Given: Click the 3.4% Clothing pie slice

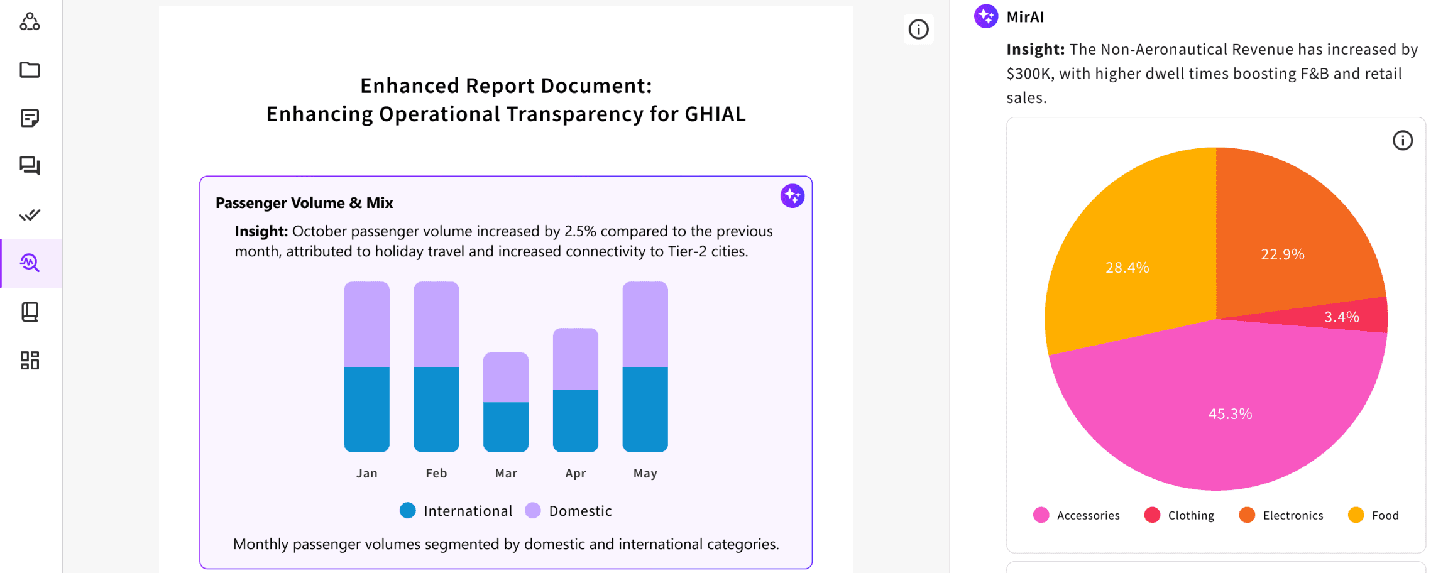Looking at the screenshot, I should click(1341, 317).
